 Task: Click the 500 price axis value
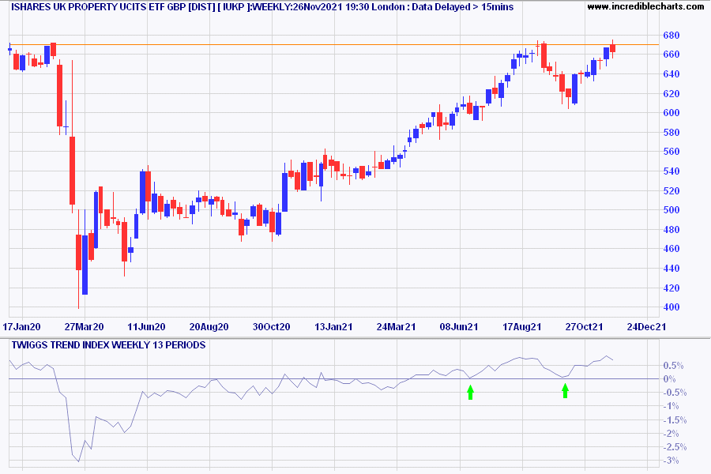coord(671,210)
